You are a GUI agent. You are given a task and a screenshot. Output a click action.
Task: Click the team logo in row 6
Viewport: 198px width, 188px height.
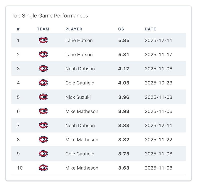[43, 111]
